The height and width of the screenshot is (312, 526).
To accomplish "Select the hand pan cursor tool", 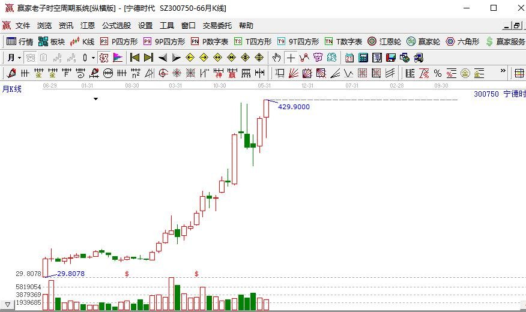I will click(x=276, y=58).
